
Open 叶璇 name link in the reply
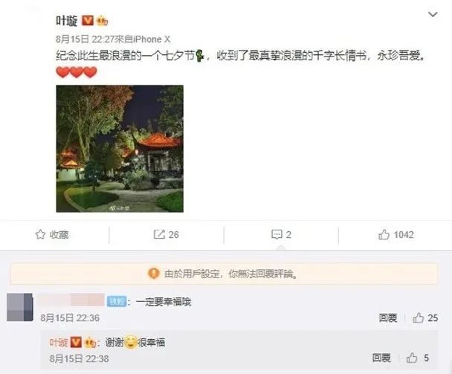pos(59,343)
